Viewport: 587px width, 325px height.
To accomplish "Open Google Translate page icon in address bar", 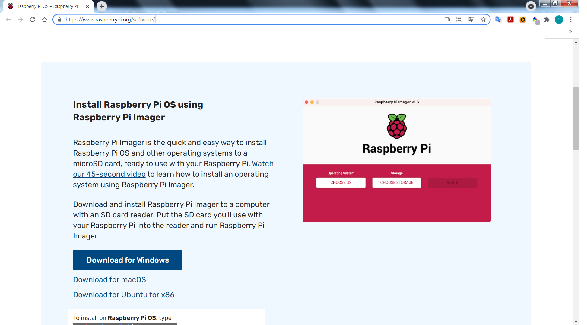I will 471,20.
